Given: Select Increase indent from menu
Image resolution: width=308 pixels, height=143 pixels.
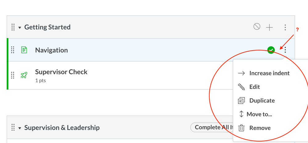Looking at the screenshot, I should (x=269, y=73).
